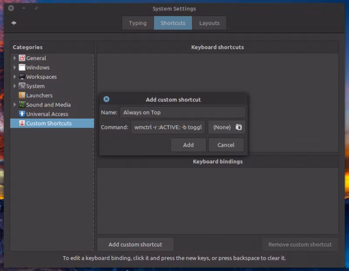Image resolution: width=349 pixels, height=271 pixels.
Task: Click the Command field with wmctrl text
Action: point(168,127)
